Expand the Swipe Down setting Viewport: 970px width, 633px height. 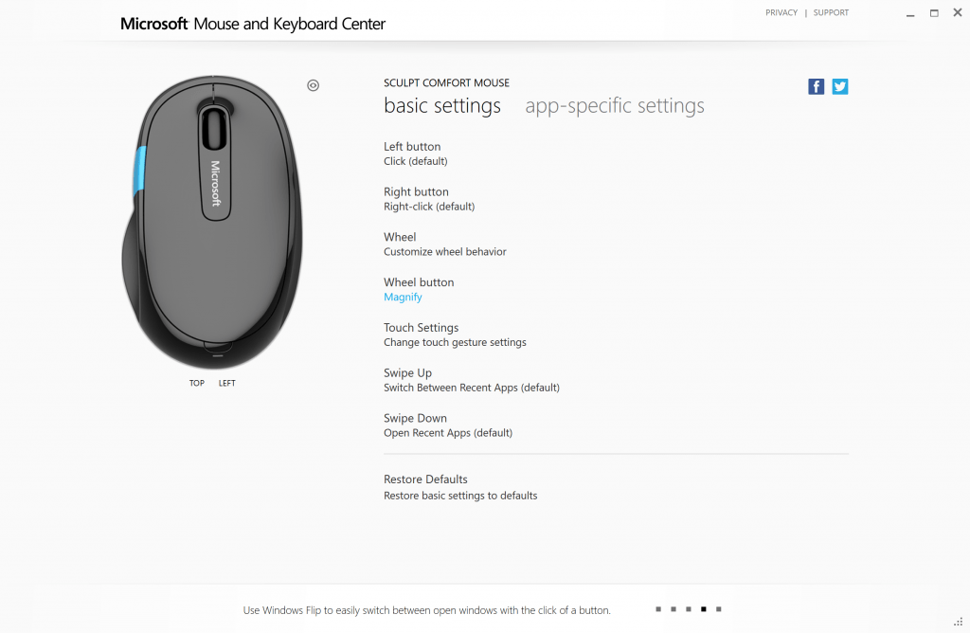coord(415,425)
